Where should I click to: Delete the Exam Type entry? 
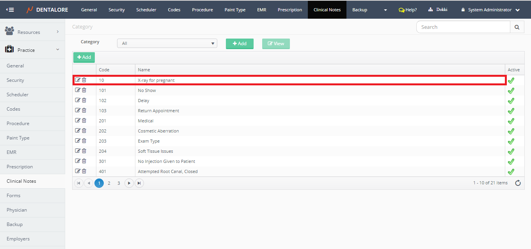coord(84,141)
